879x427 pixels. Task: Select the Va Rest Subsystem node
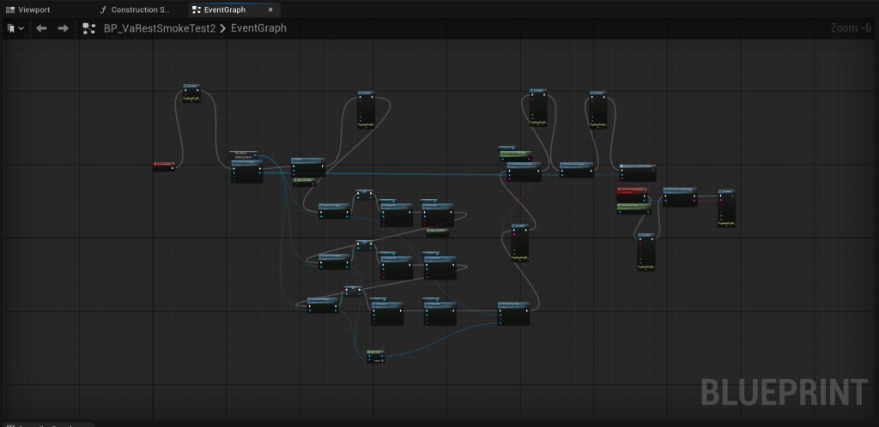[x=244, y=155]
